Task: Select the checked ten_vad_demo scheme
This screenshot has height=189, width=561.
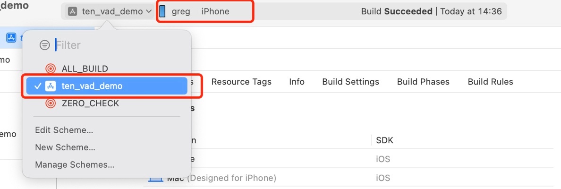Action: pos(107,86)
